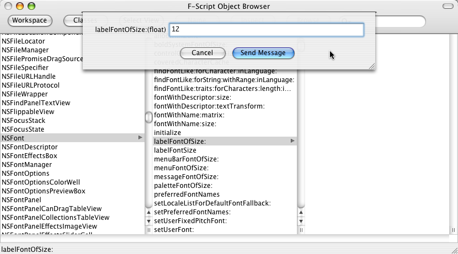Click the class list scrollbar thumb
458x254 pixels.
[148, 117]
